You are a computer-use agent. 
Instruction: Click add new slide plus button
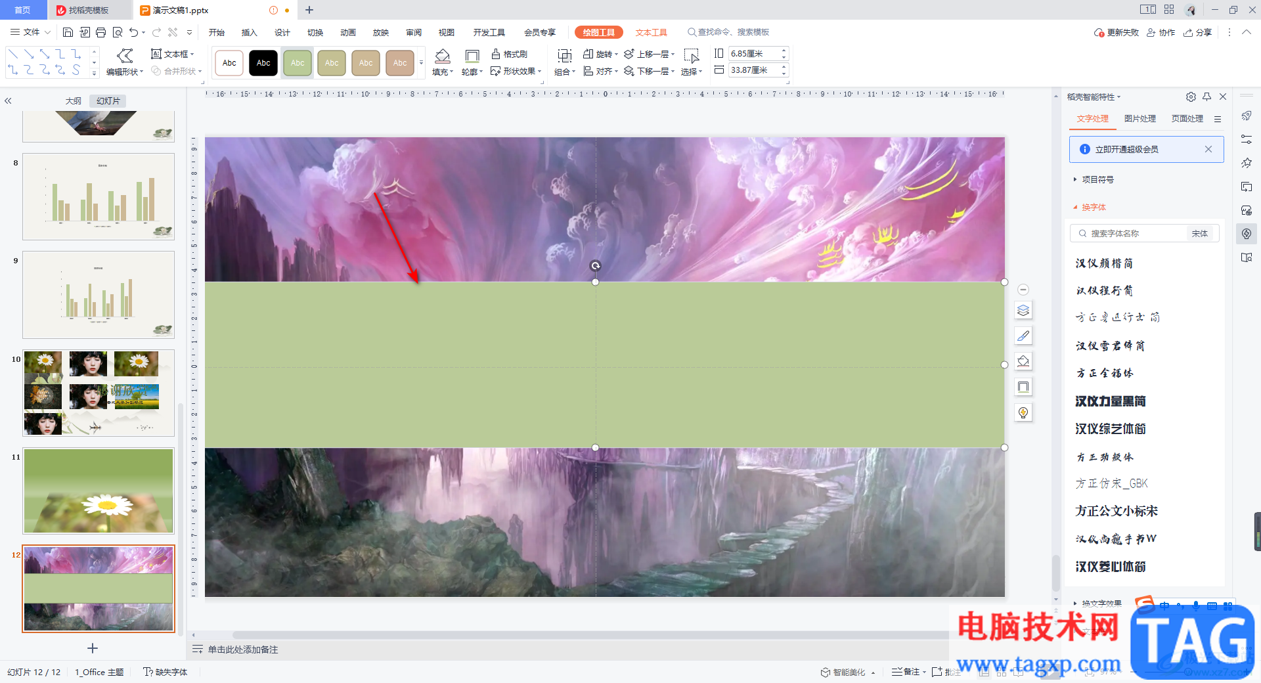click(93, 648)
